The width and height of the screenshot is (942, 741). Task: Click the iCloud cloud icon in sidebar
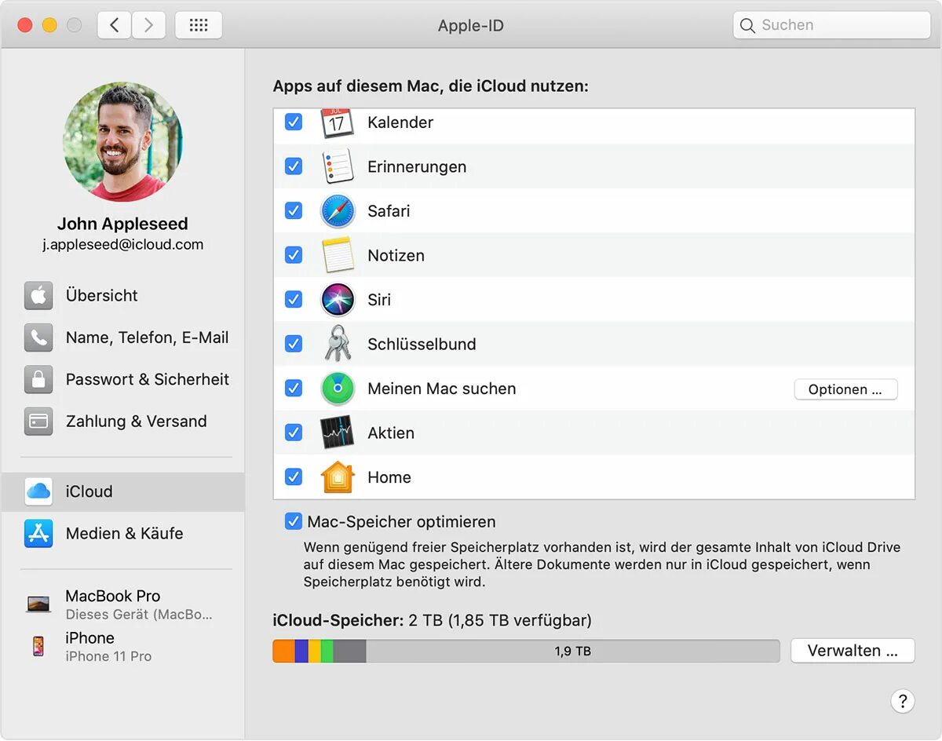(38, 491)
